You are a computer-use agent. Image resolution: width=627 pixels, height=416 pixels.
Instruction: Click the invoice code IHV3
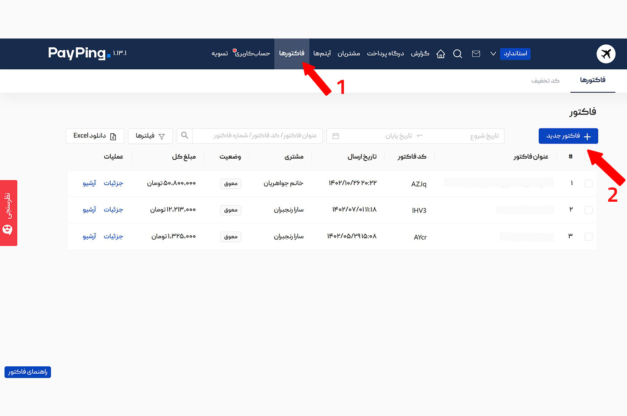(x=419, y=210)
